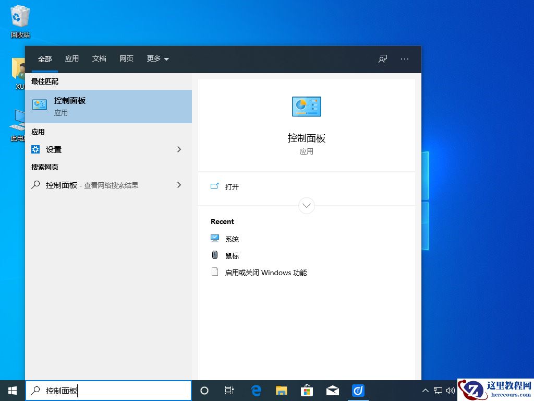The width and height of the screenshot is (534, 401).
Task: Click the Start button on taskbar
Action: click(x=11, y=390)
